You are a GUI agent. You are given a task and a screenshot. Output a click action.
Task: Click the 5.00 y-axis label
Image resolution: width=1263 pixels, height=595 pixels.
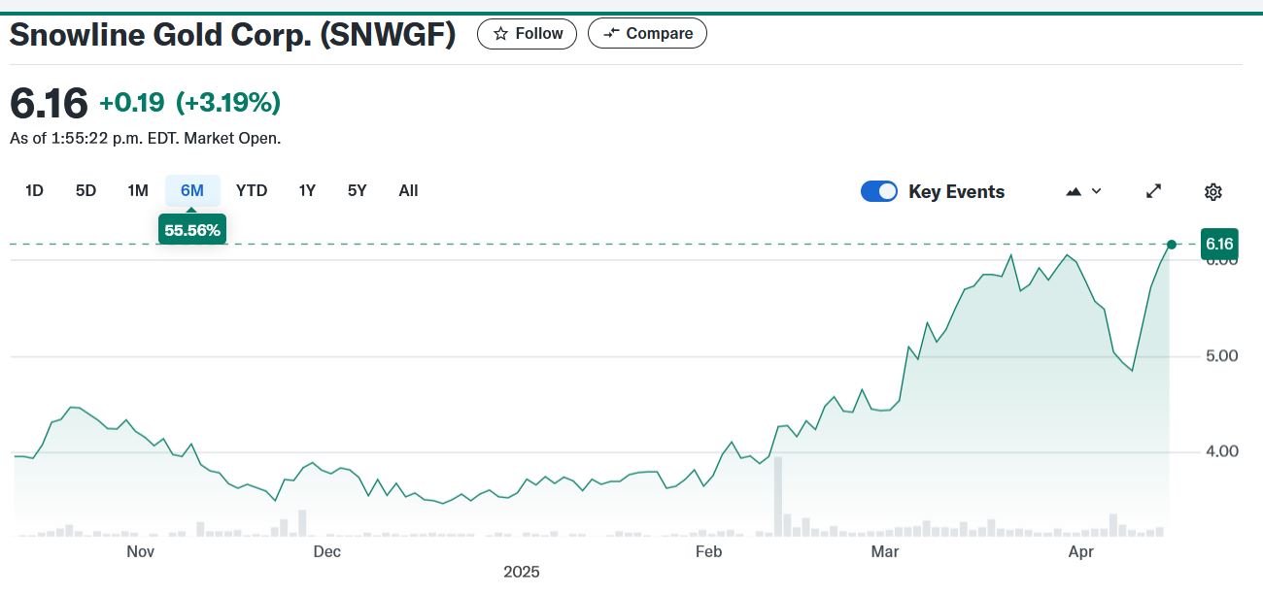tap(1221, 355)
